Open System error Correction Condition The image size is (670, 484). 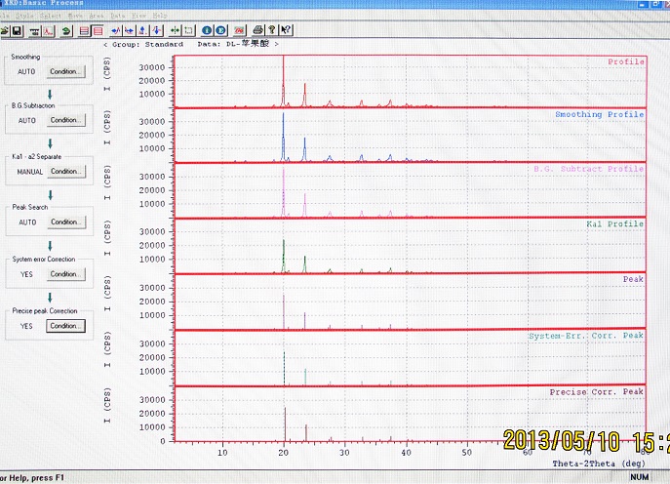65,274
